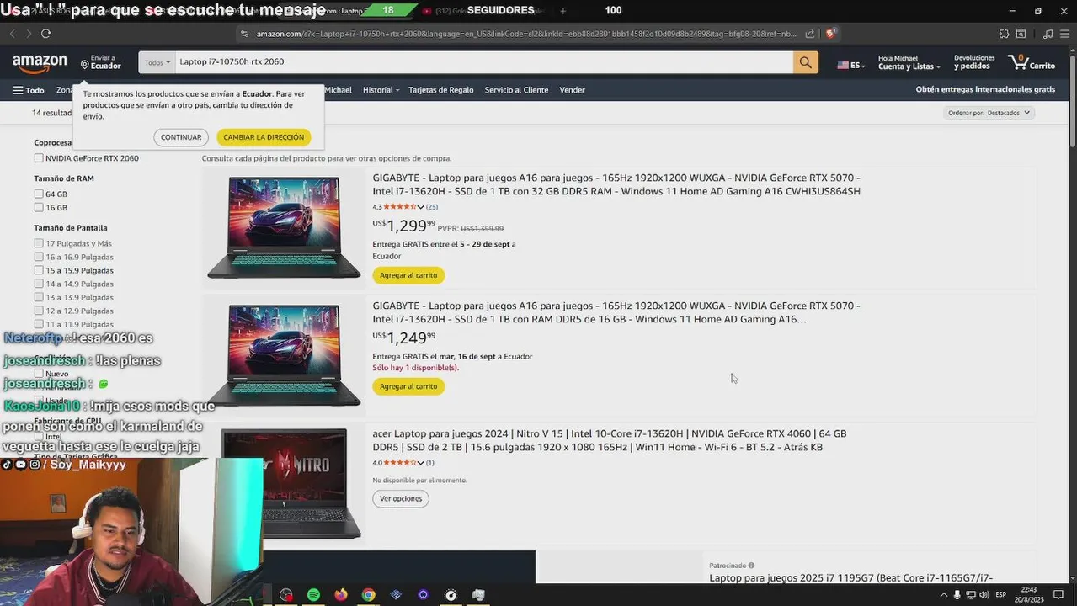Check 17 Pulgadas y Más screen size

pos(39,243)
